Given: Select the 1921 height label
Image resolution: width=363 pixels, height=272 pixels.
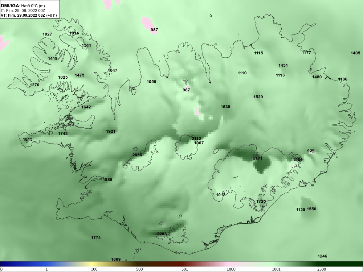Looking at the screenshot, I should click(x=111, y=131).
